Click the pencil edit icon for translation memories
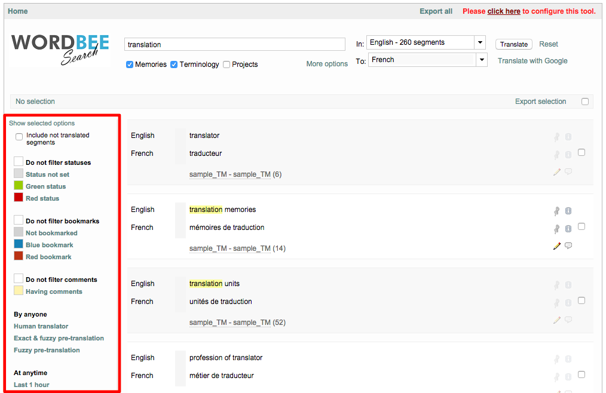The height and width of the screenshot is (393, 606). (557, 246)
